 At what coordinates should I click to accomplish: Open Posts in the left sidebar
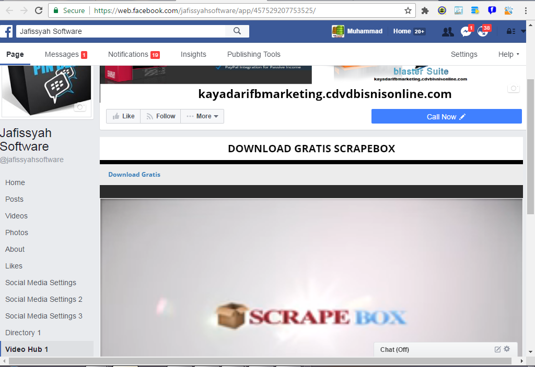pyautogui.click(x=14, y=199)
